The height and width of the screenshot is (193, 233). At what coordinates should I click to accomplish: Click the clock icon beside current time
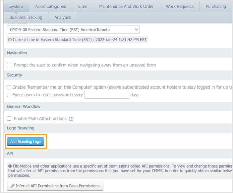(x=10, y=40)
